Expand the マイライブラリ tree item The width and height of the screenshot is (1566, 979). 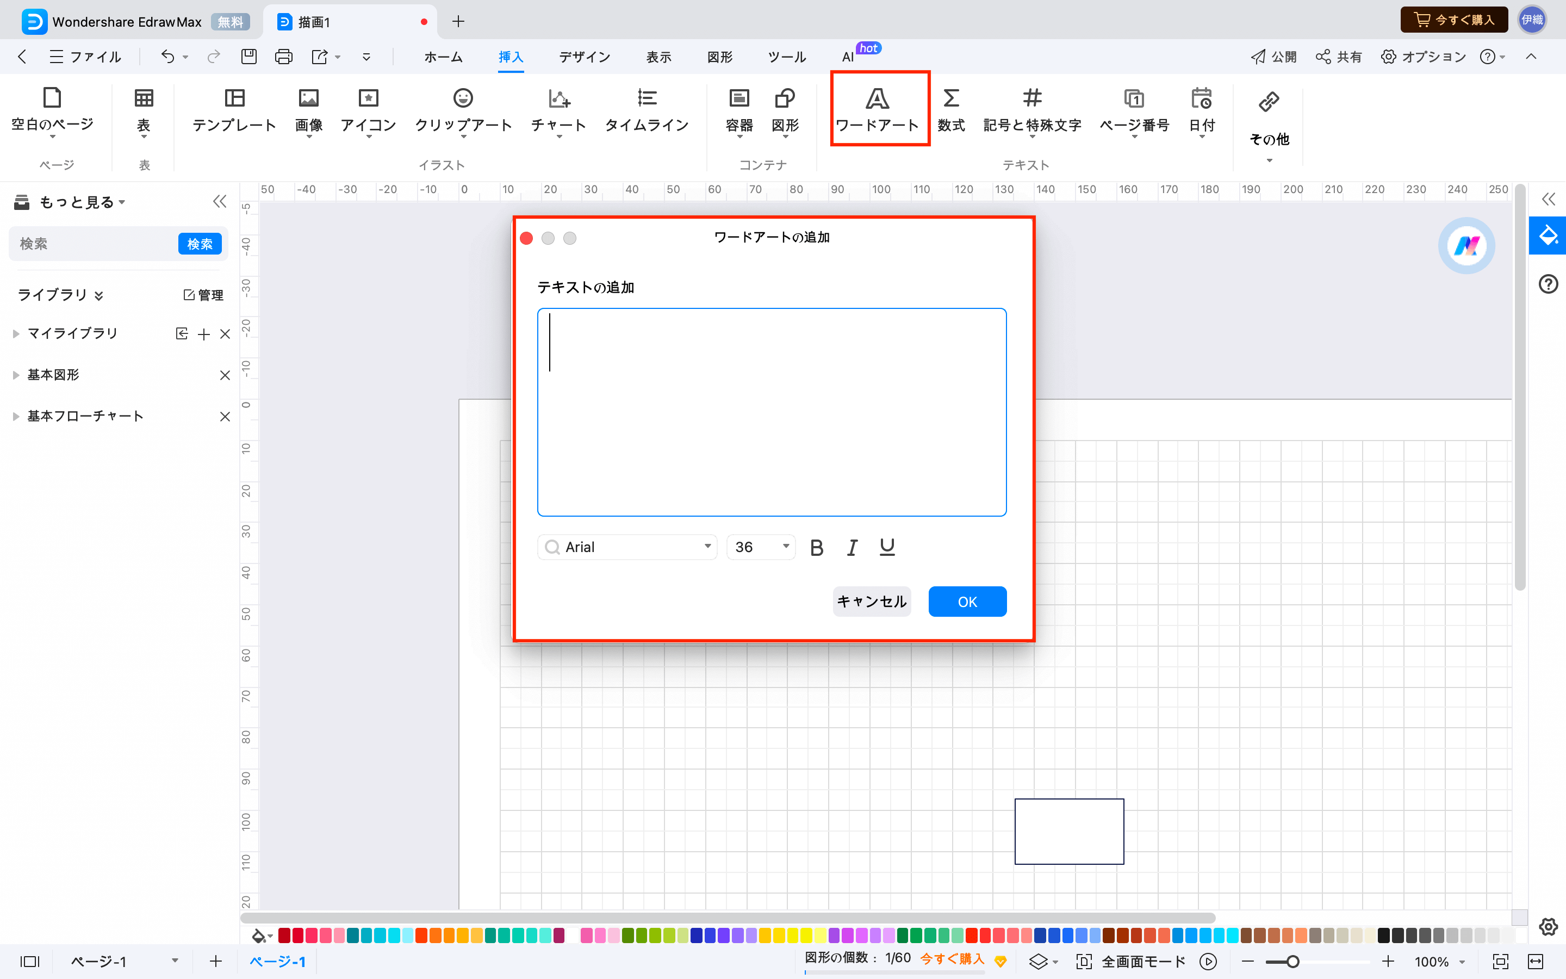[x=16, y=333]
